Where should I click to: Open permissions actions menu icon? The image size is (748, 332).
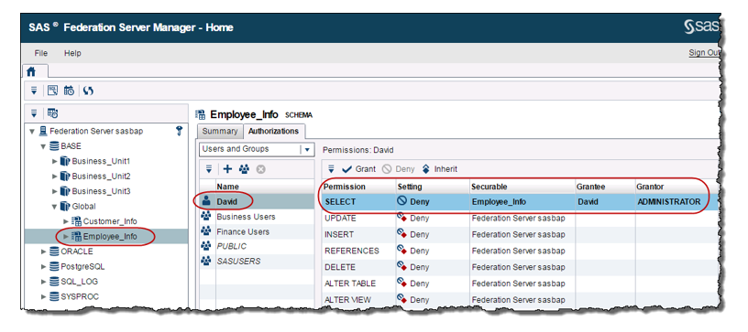(332, 169)
